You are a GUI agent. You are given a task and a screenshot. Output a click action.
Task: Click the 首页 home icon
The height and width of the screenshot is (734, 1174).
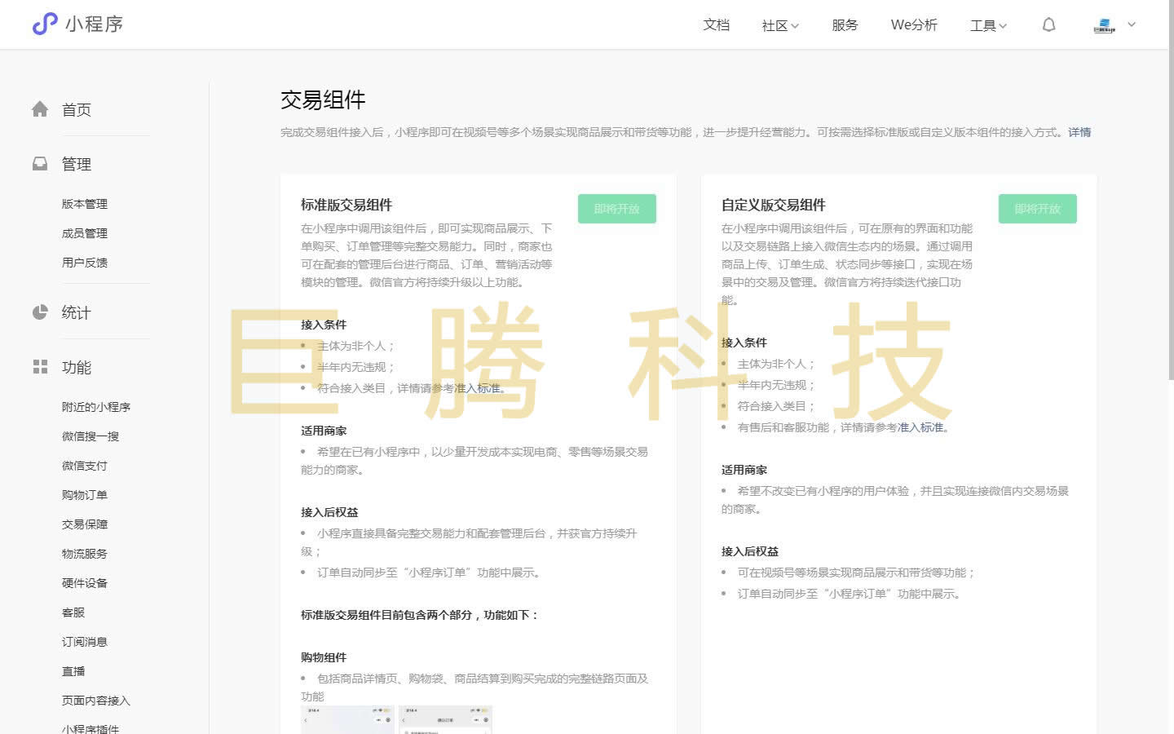tap(40, 109)
